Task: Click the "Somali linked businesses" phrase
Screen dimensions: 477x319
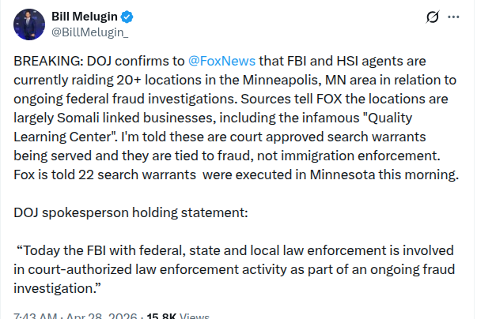Action: (117, 115)
